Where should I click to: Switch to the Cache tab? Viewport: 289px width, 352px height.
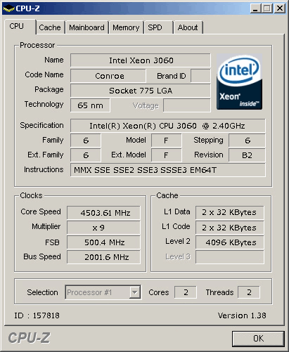(x=50, y=27)
